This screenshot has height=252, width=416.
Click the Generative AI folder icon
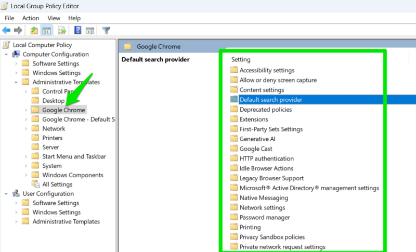pos(233,139)
